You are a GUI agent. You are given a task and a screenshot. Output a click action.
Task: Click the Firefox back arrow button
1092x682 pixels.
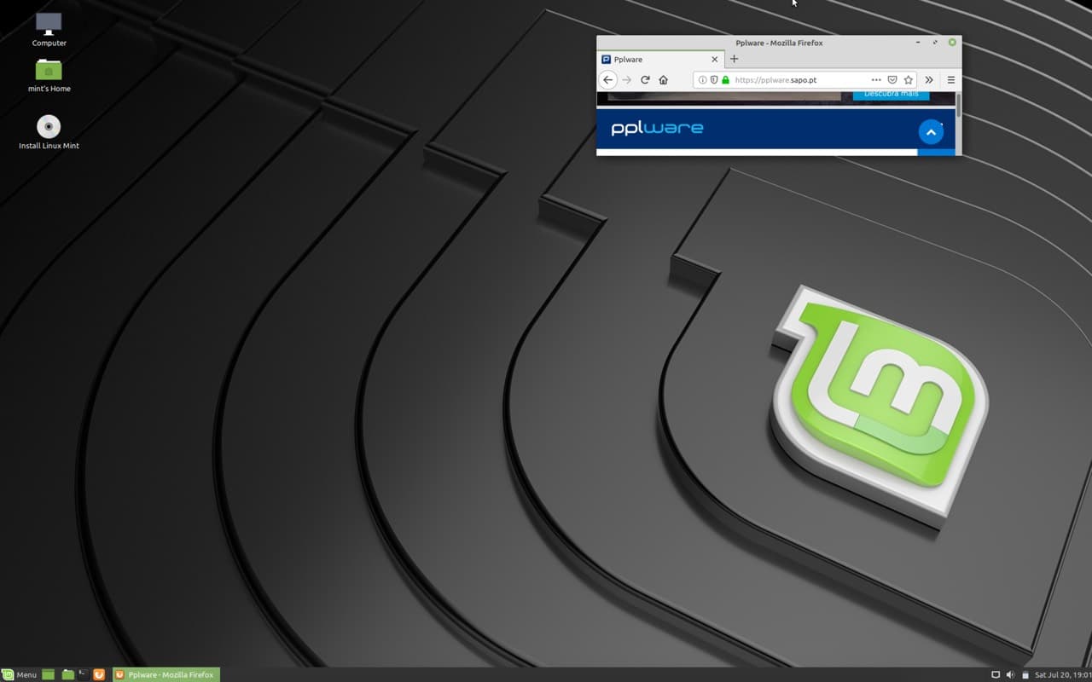click(x=607, y=80)
